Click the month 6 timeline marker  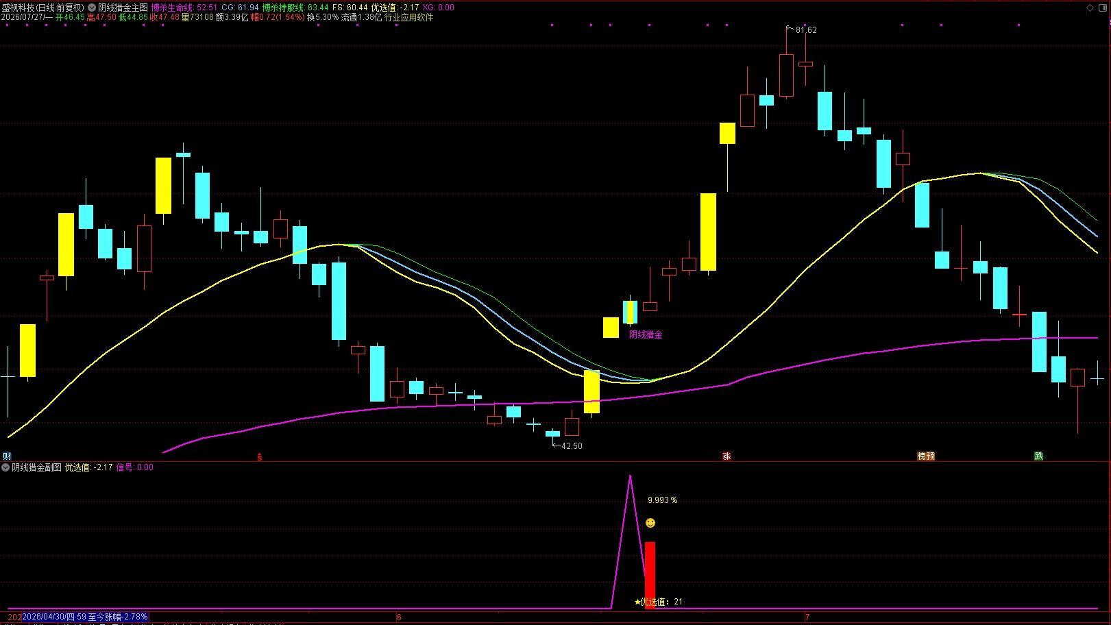tap(399, 617)
